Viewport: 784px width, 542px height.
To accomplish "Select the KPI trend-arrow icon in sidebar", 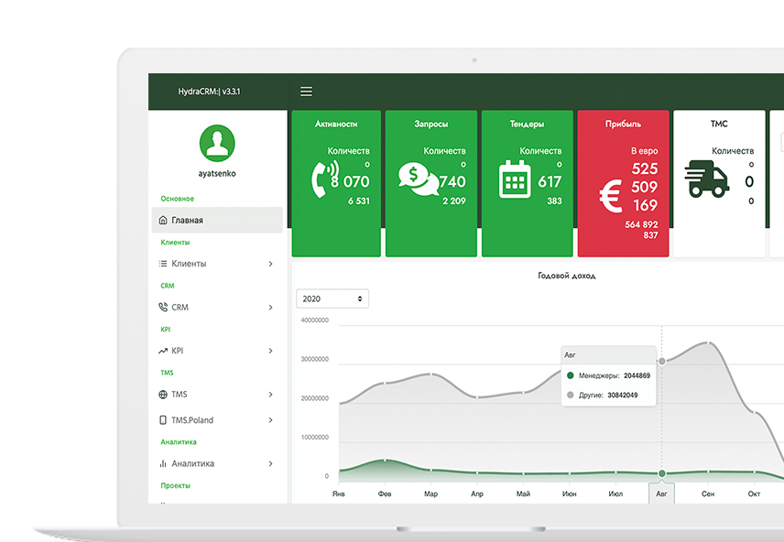I will (x=161, y=350).
